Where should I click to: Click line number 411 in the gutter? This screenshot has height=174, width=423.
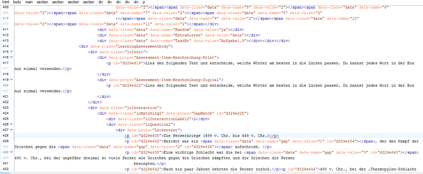pyautogui.click(x=5, y=29)
